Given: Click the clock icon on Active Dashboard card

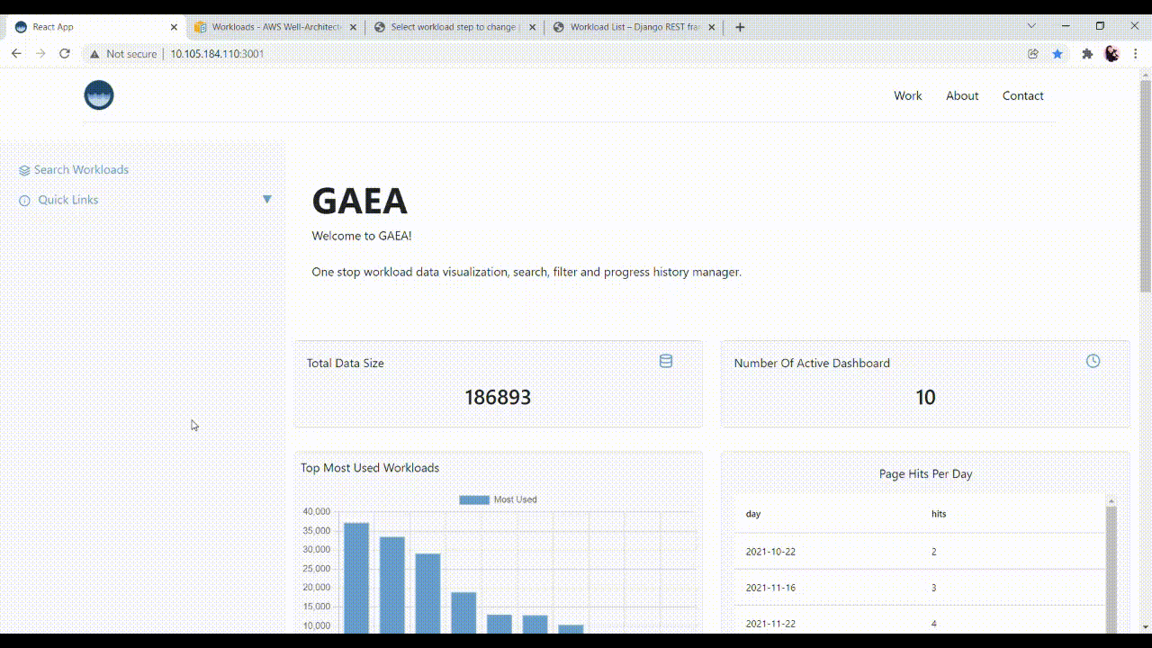Looking at the screenshot, I should coord(1093,361).
